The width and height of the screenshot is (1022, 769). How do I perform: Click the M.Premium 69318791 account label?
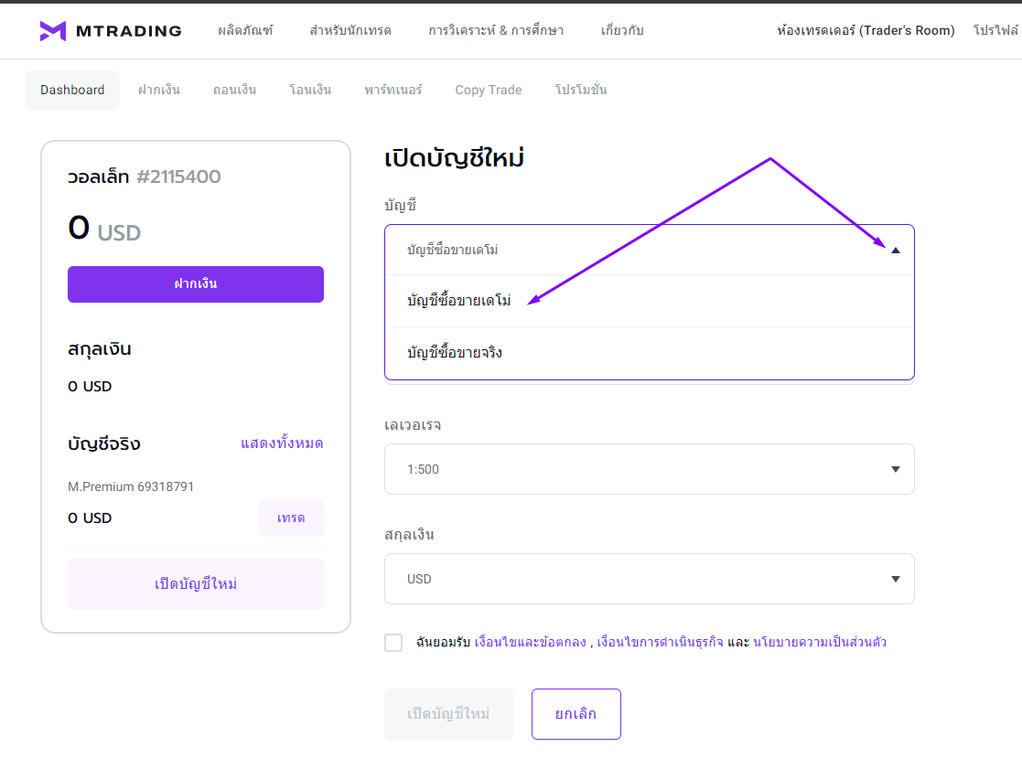tap(130, 486)
